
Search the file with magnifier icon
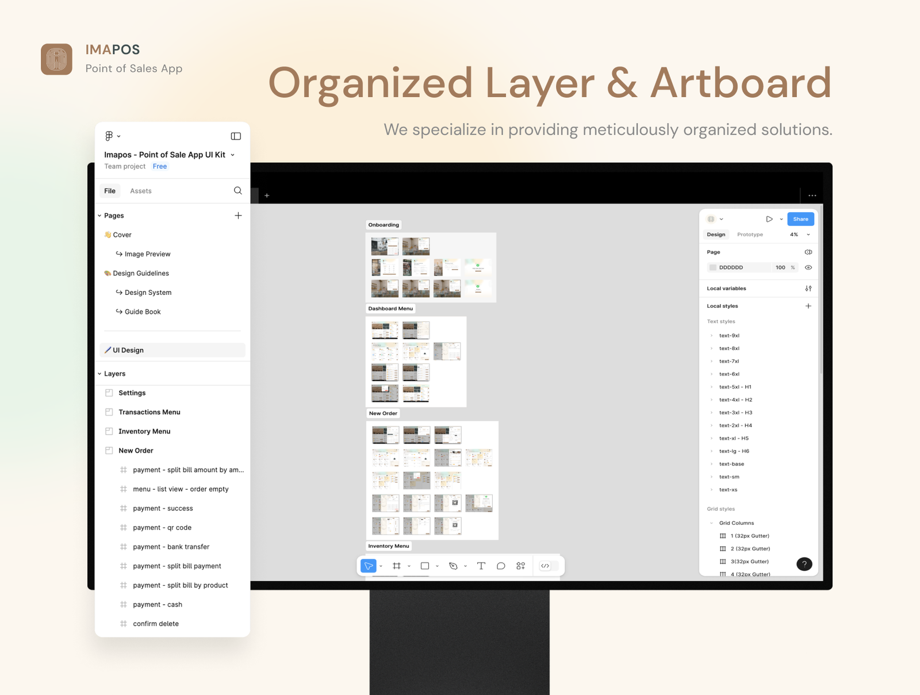click(237, 191)
